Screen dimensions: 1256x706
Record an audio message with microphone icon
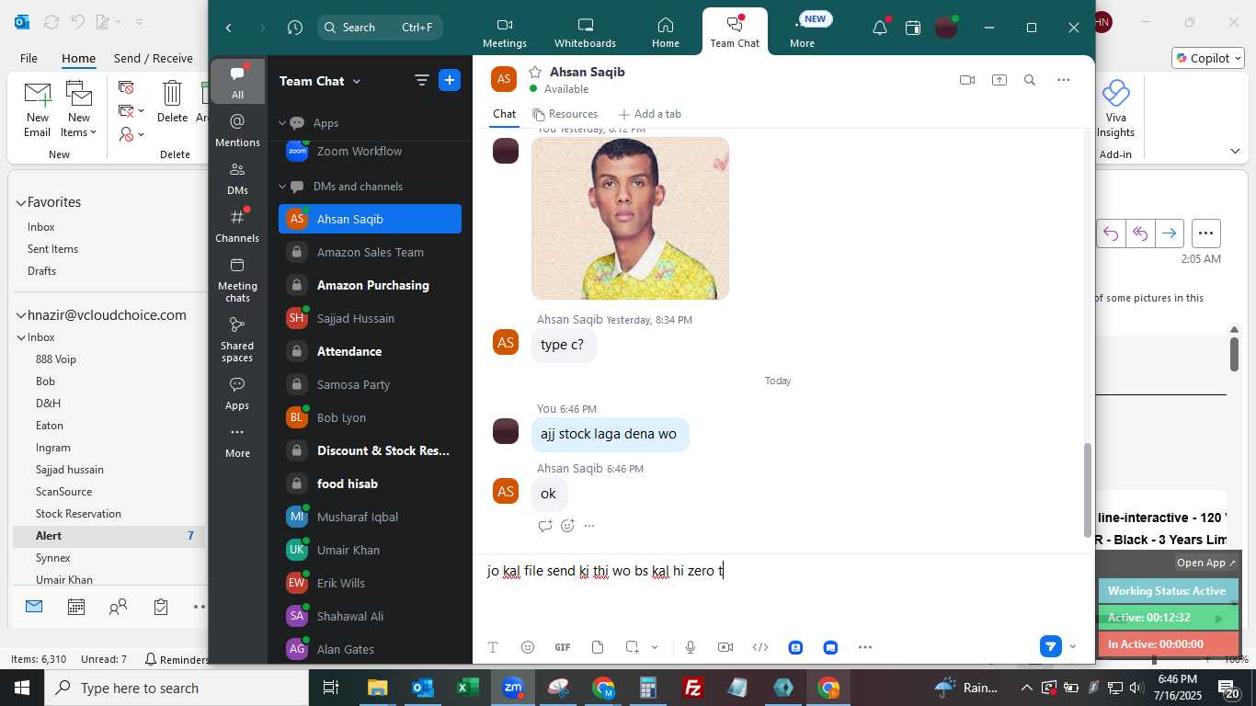pos(691,647)
